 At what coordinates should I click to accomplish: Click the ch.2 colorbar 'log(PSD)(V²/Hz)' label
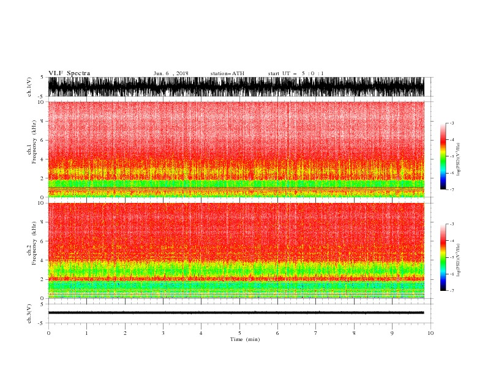tap(458, 260)
